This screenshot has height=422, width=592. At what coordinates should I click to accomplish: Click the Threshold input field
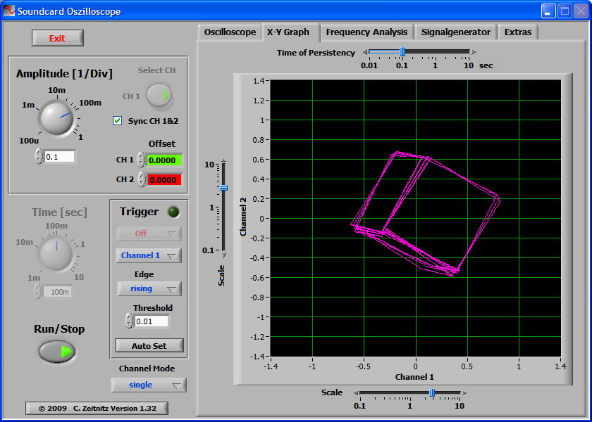click(x=152, y=321)
